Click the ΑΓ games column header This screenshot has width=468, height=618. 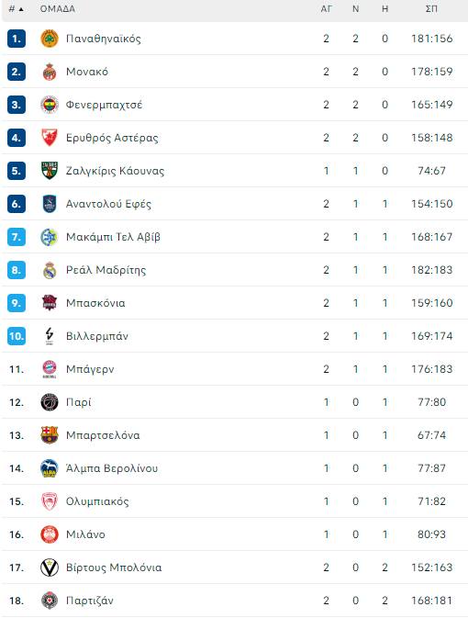tap(326, 9)
